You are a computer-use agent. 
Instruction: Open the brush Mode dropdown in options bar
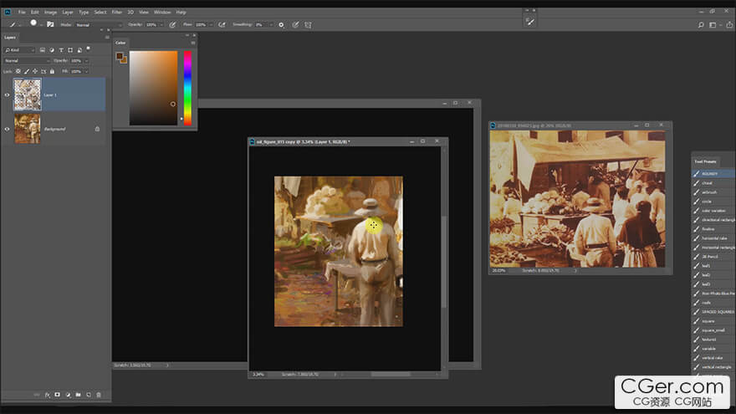click(96, 25)
